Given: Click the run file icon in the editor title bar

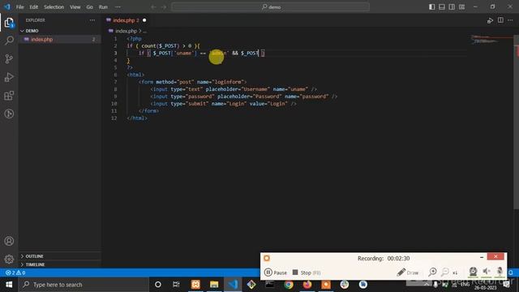Looking at the screenshot, I should point(490,20).
